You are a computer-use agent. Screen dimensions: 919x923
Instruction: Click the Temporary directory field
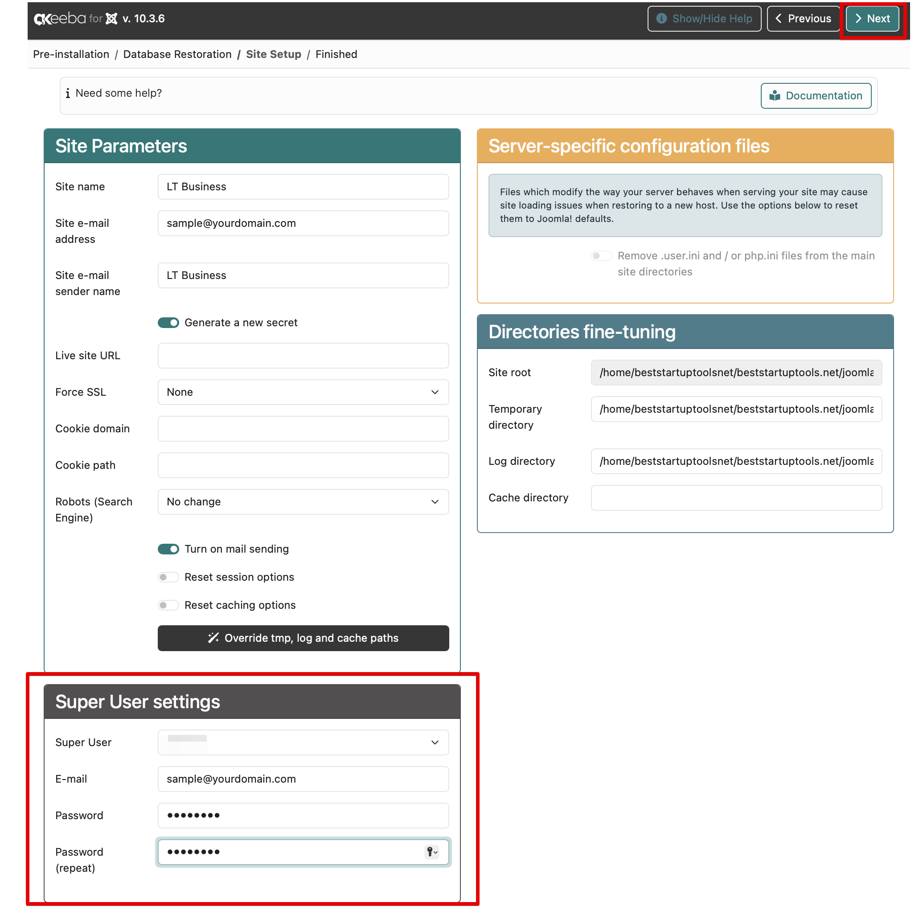tap(736, 410)
